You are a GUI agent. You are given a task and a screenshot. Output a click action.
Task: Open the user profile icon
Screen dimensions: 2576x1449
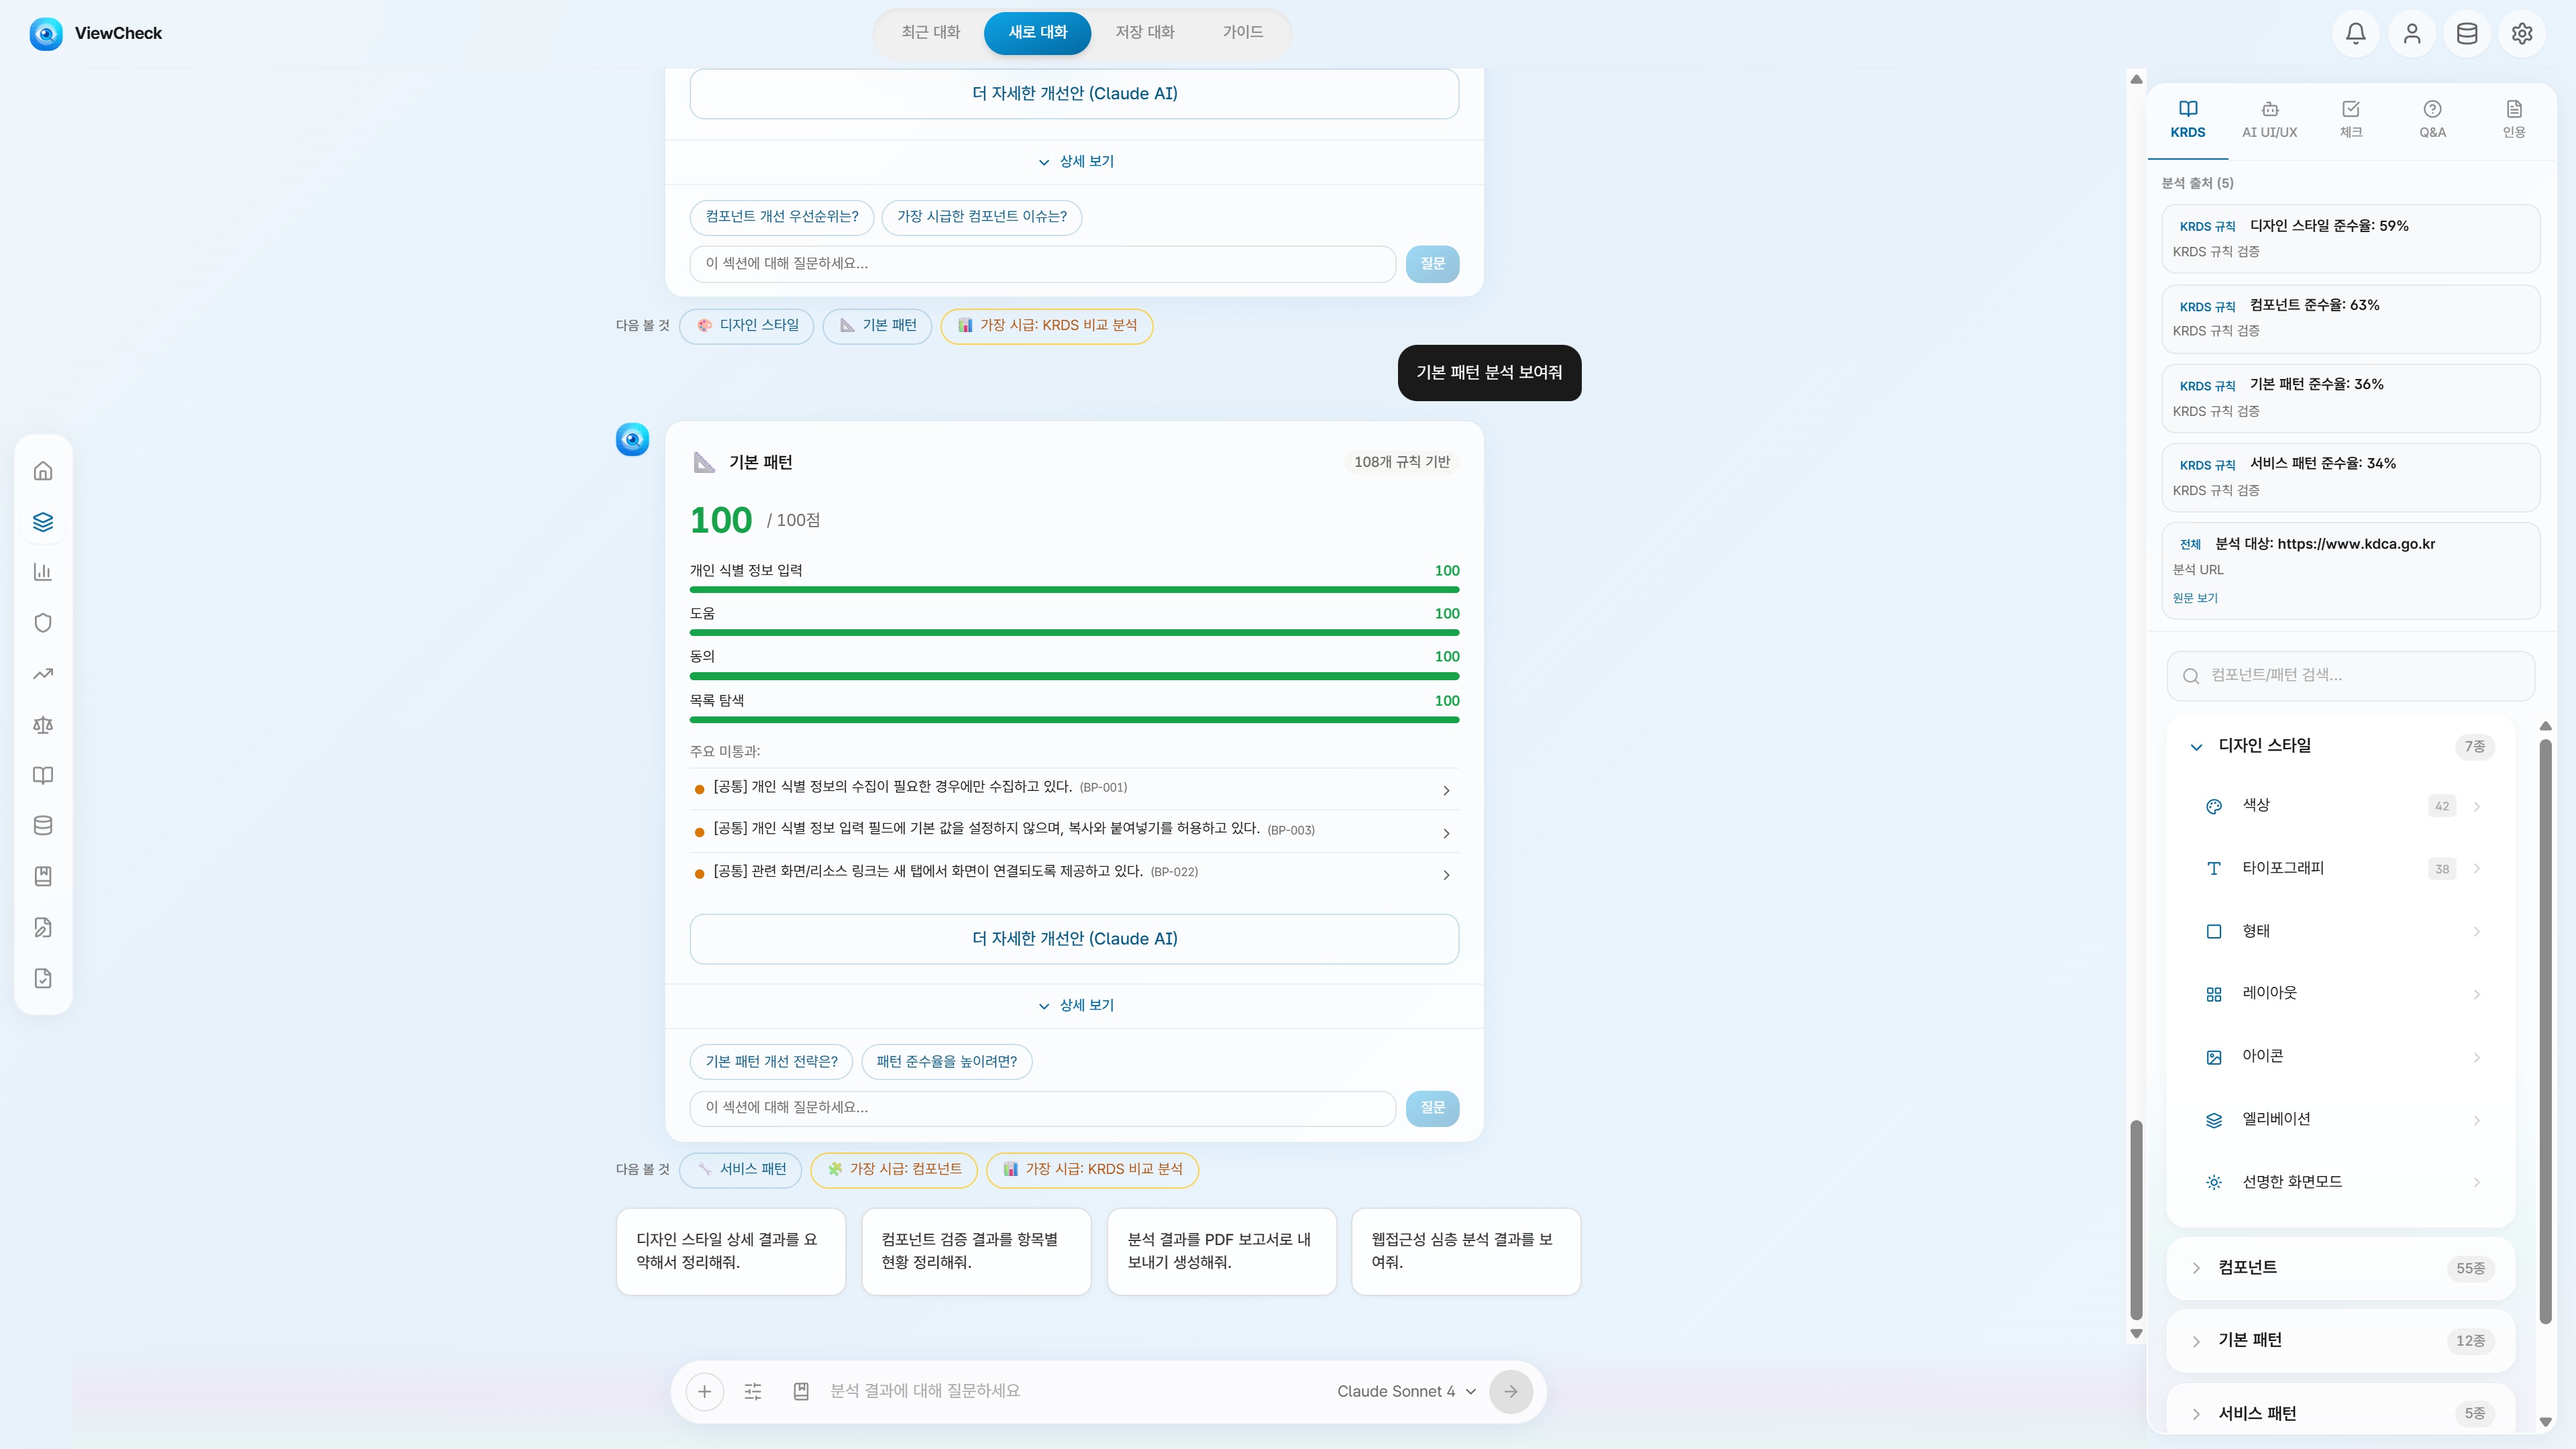pyautogui.click(x=2411, y=33)
